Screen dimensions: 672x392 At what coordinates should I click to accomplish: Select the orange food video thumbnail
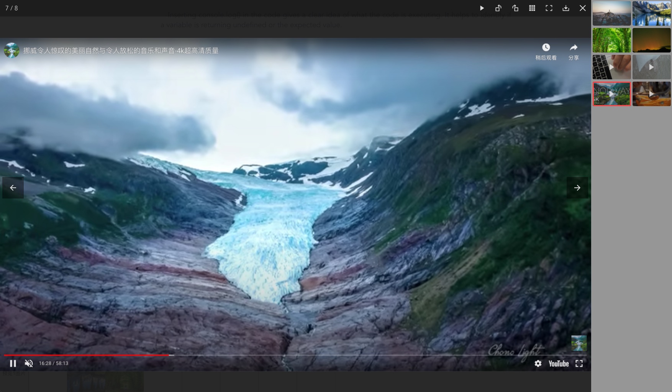coord(652,94)
